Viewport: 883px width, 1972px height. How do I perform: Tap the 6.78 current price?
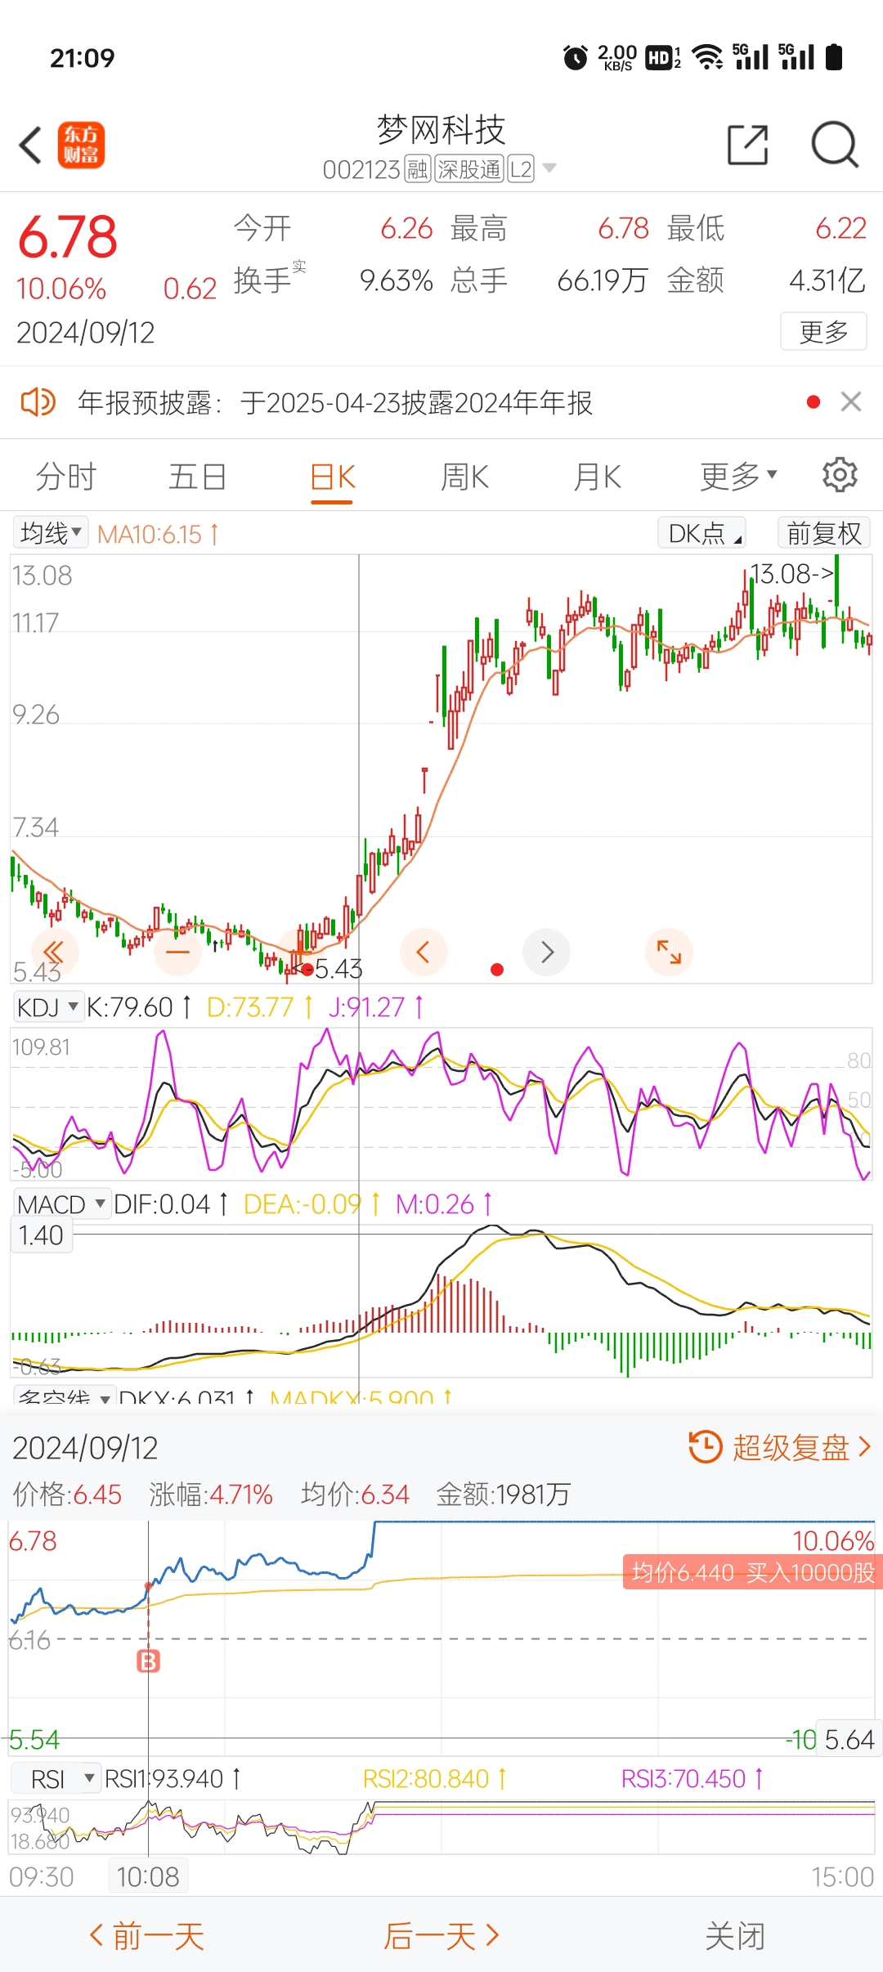[68, 237]
